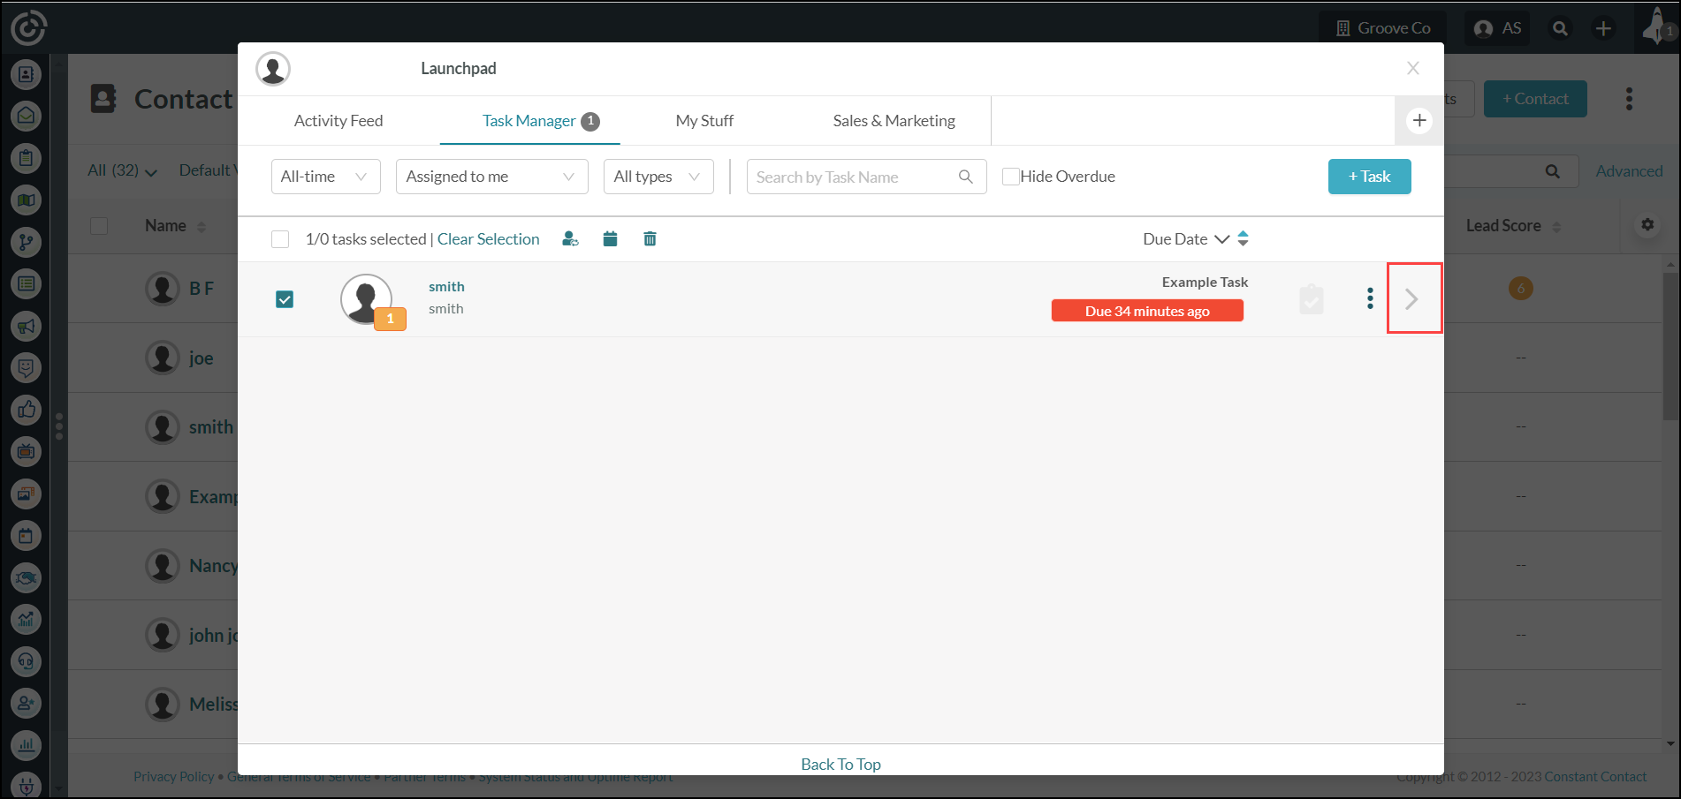
Task: Open the All (32) contacts filter dropdown
Action: pyautogui.click(x=122, y=170)
